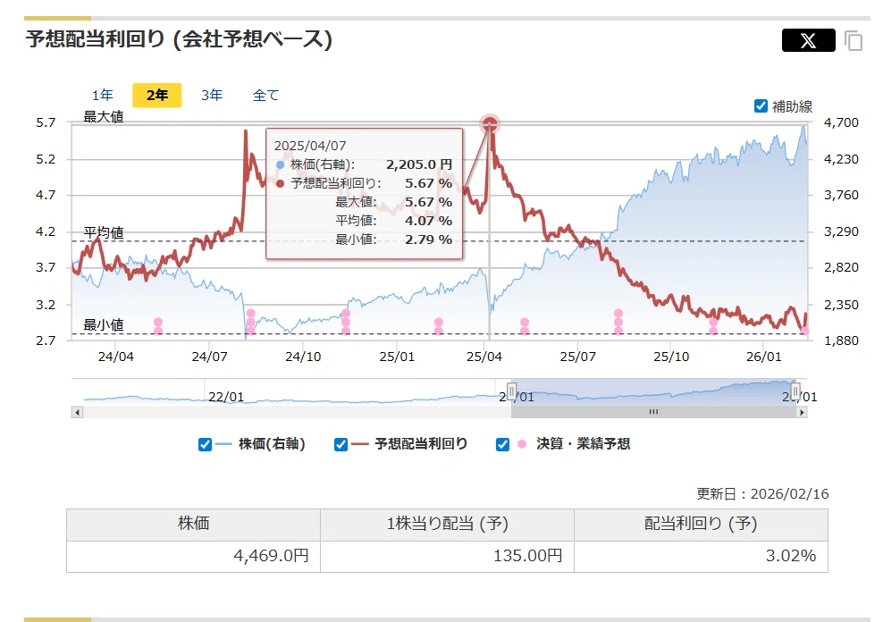The image size is (883, 622).
Task: Switch to the 全て range tab
Action: 265,95
